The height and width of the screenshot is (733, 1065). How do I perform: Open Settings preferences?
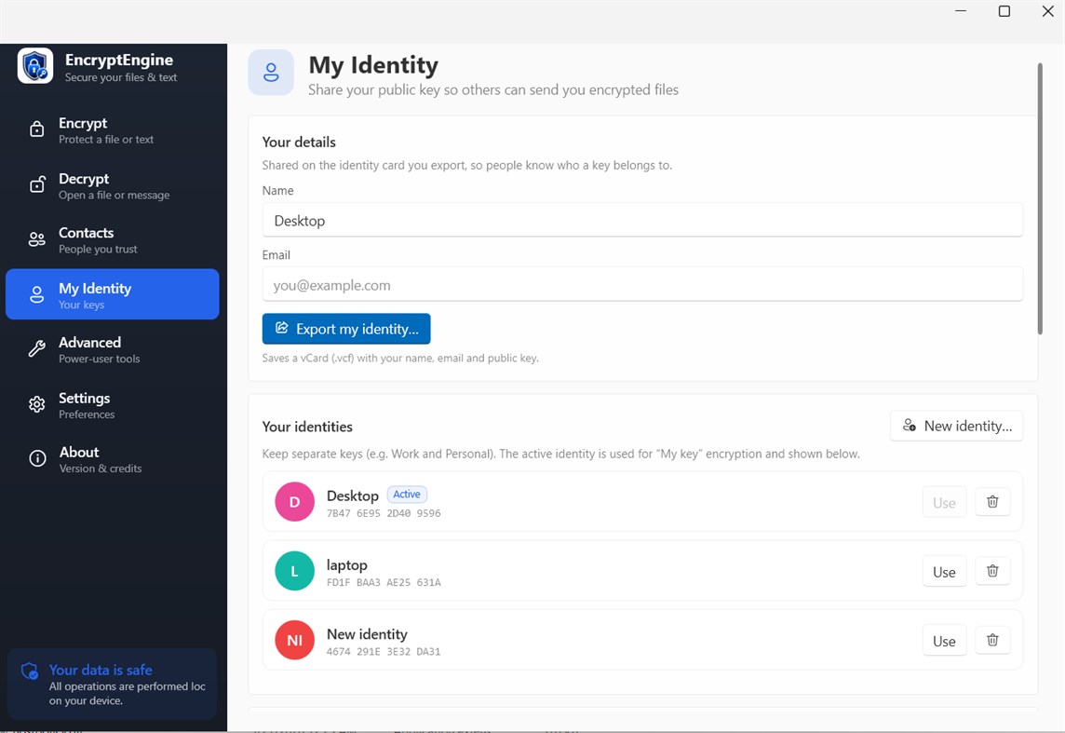[112, 405]
